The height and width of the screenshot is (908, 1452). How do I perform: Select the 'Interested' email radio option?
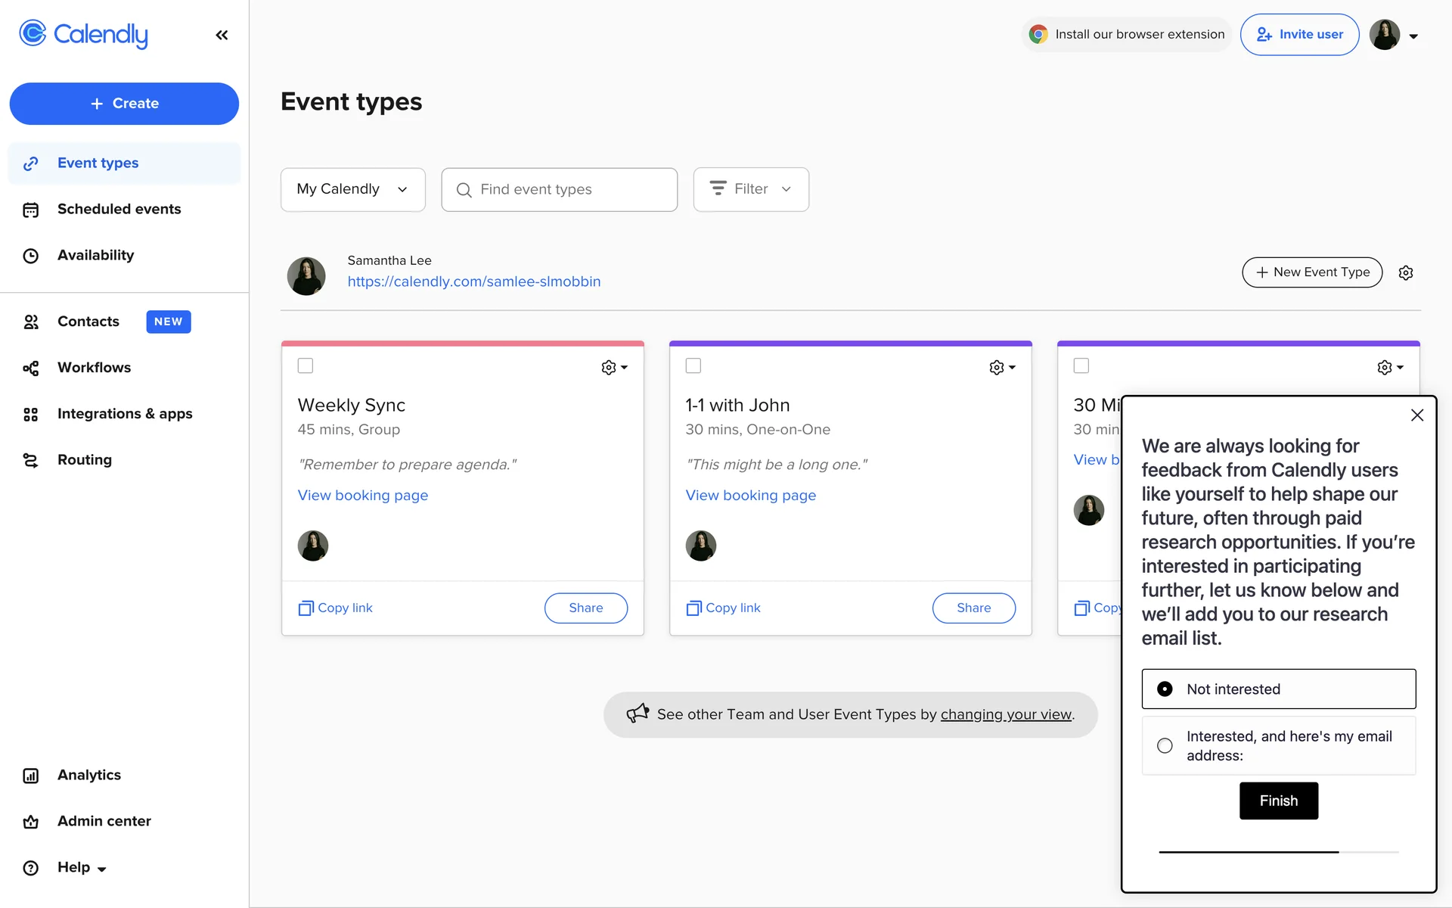click(1165, 745)
